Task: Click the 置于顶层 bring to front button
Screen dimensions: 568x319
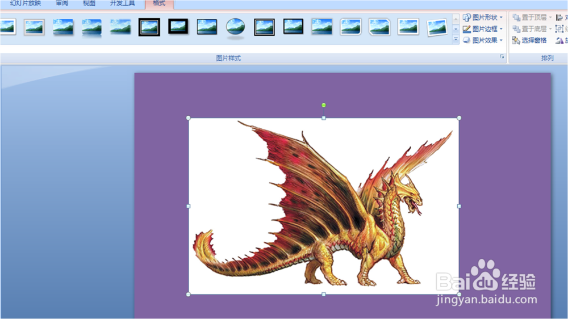Action: click(x=529, y=18)
